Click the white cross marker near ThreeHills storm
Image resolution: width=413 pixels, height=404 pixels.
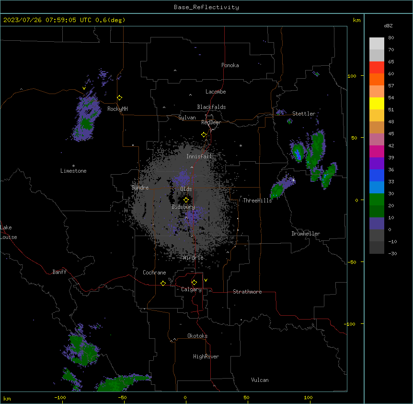click(x=293, y=180)
